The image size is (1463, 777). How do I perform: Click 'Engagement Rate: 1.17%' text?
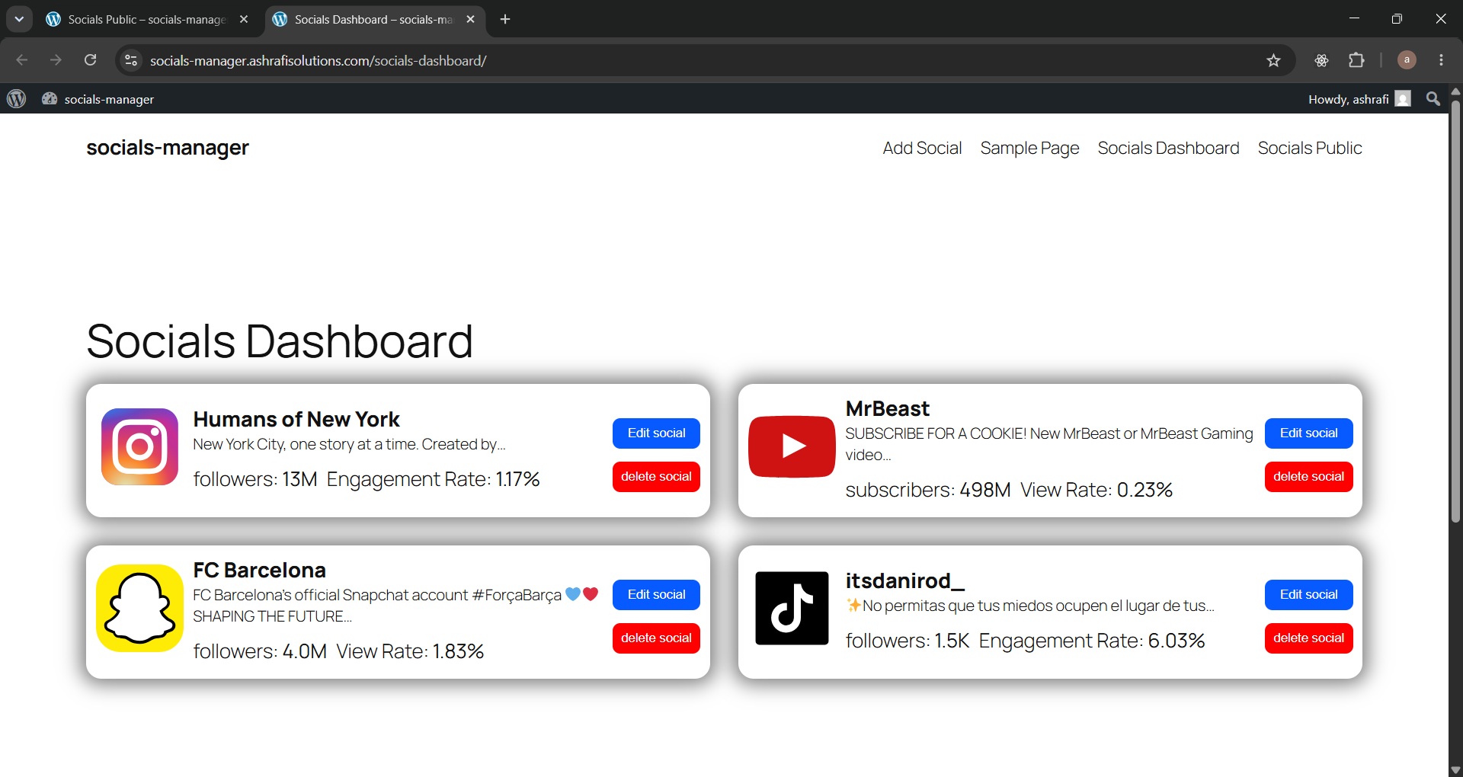click(433, 479)
